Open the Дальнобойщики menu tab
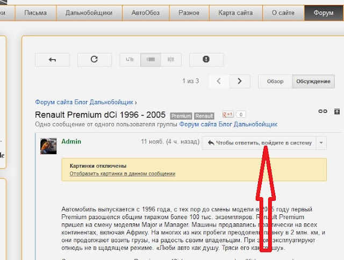The image size is (344, 260). tap(89, 13)
